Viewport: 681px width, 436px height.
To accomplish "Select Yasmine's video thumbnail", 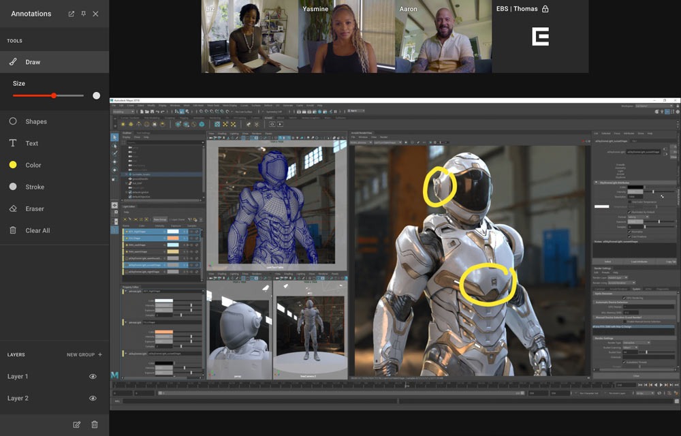I will pos(347,37).
